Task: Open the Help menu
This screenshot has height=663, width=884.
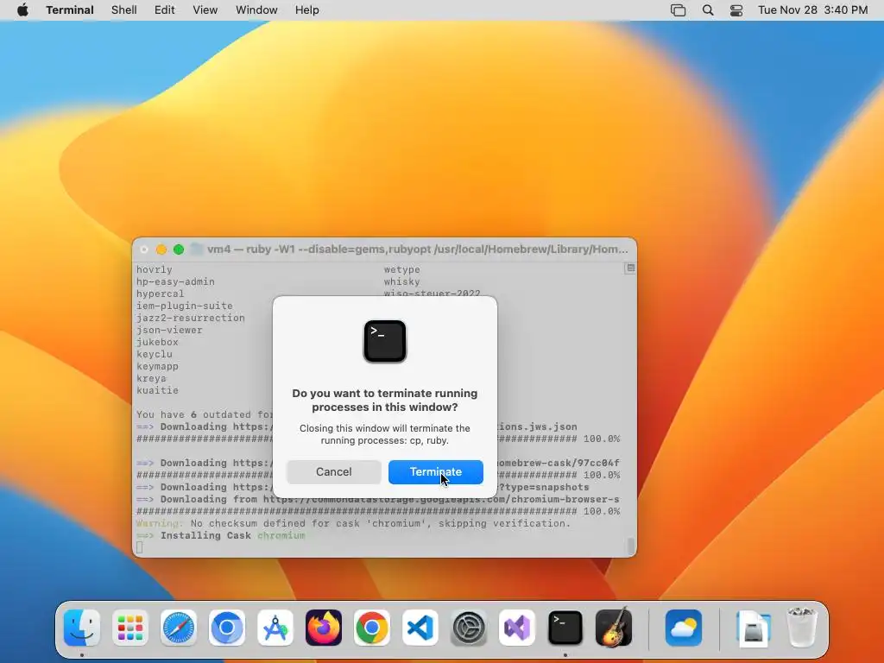Action: click(x=307, y=10)
